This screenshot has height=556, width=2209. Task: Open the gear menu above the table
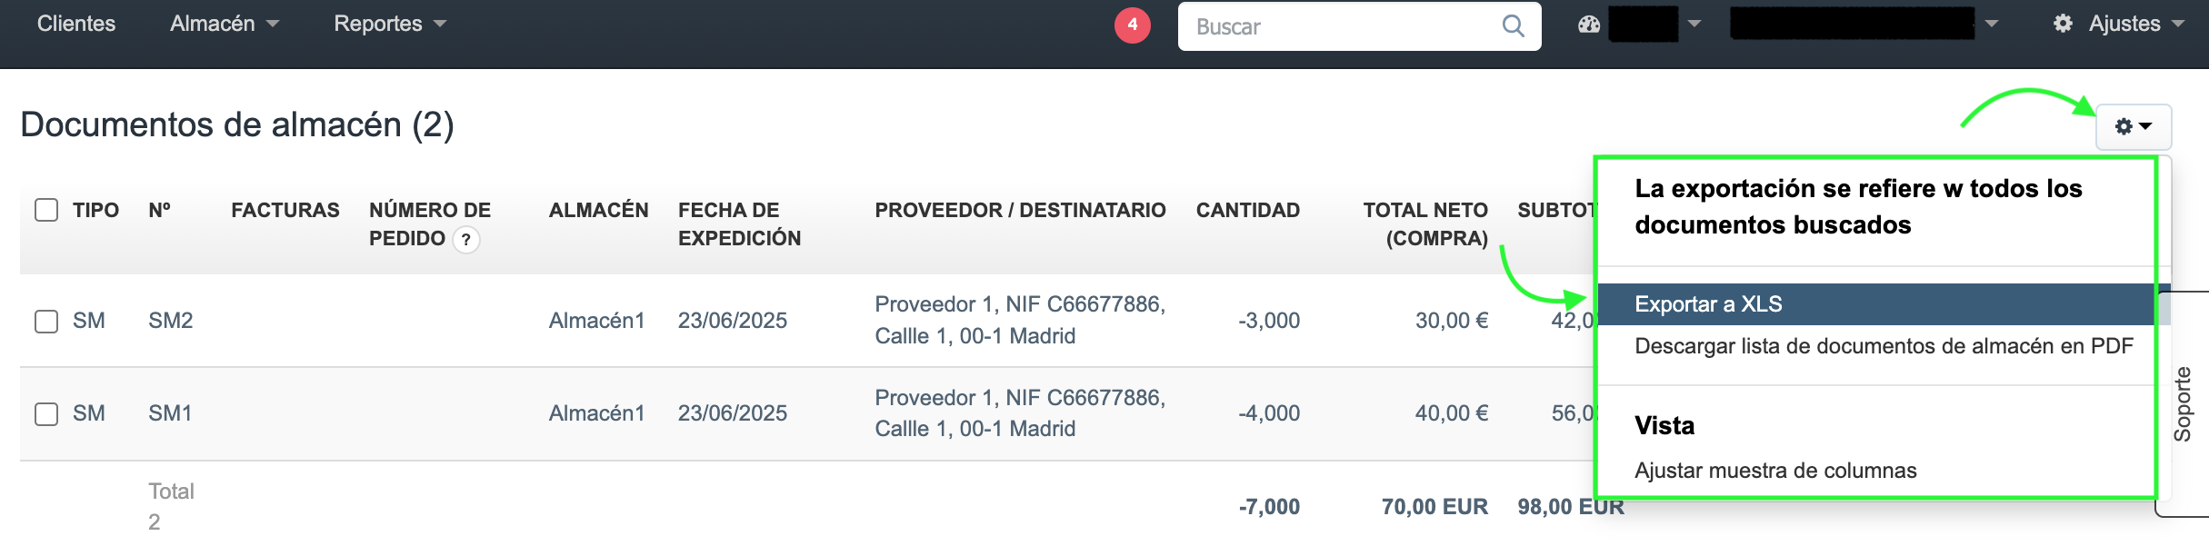pyautogui.click(x=2133, y=126)
